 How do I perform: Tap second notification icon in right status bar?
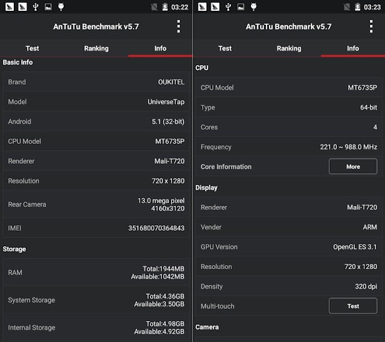(215, 7)
